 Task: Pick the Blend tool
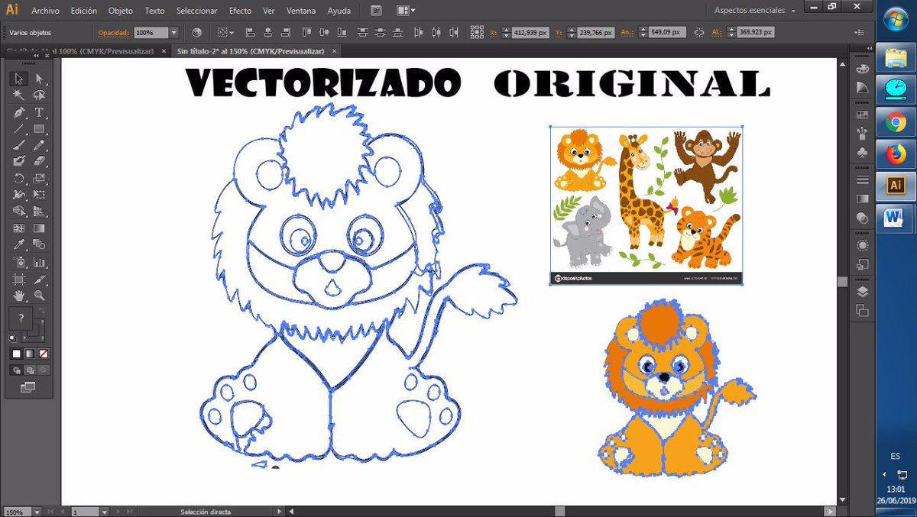click(39, 244)
